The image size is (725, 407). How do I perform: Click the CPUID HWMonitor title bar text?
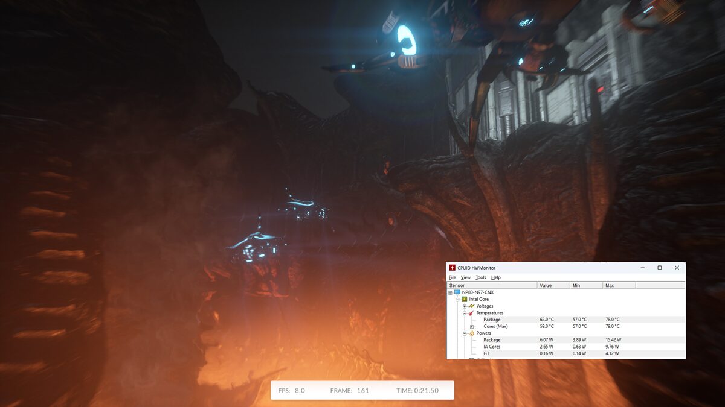tap(476, 268)
